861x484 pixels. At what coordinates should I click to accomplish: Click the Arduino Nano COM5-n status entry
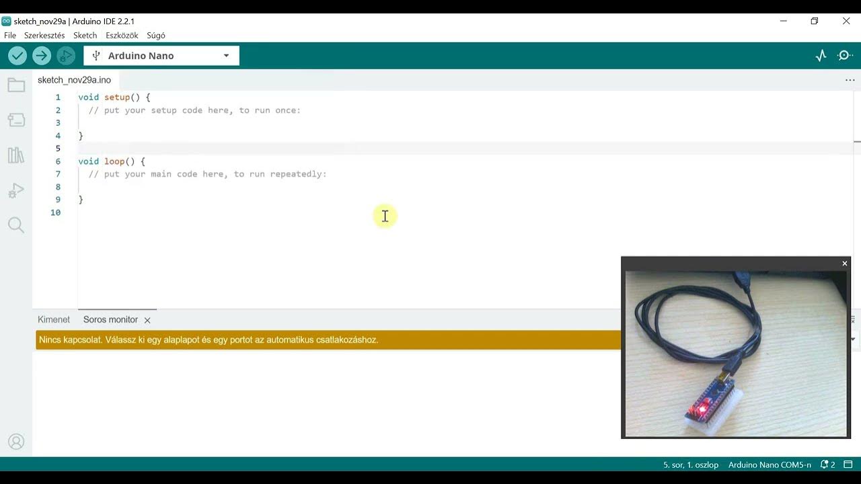click(x=770, y=465)
